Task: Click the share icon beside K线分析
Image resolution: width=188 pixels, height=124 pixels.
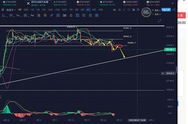Action: [x=174, y=10]
